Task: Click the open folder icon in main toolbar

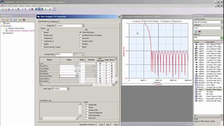Action: tap(6, 9)
